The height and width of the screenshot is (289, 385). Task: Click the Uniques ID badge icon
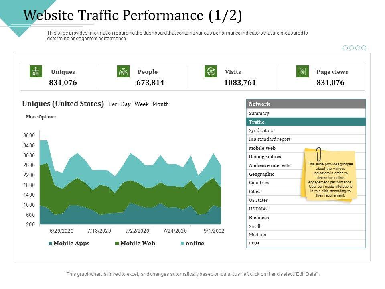pos(36,72)
